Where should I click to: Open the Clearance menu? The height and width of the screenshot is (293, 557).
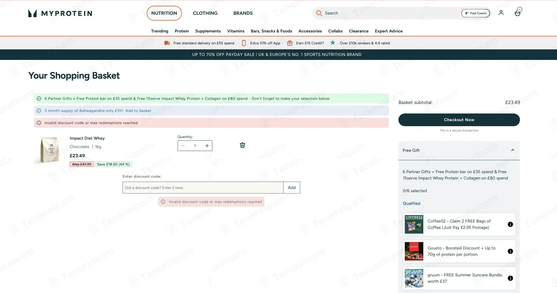[358, 31]
